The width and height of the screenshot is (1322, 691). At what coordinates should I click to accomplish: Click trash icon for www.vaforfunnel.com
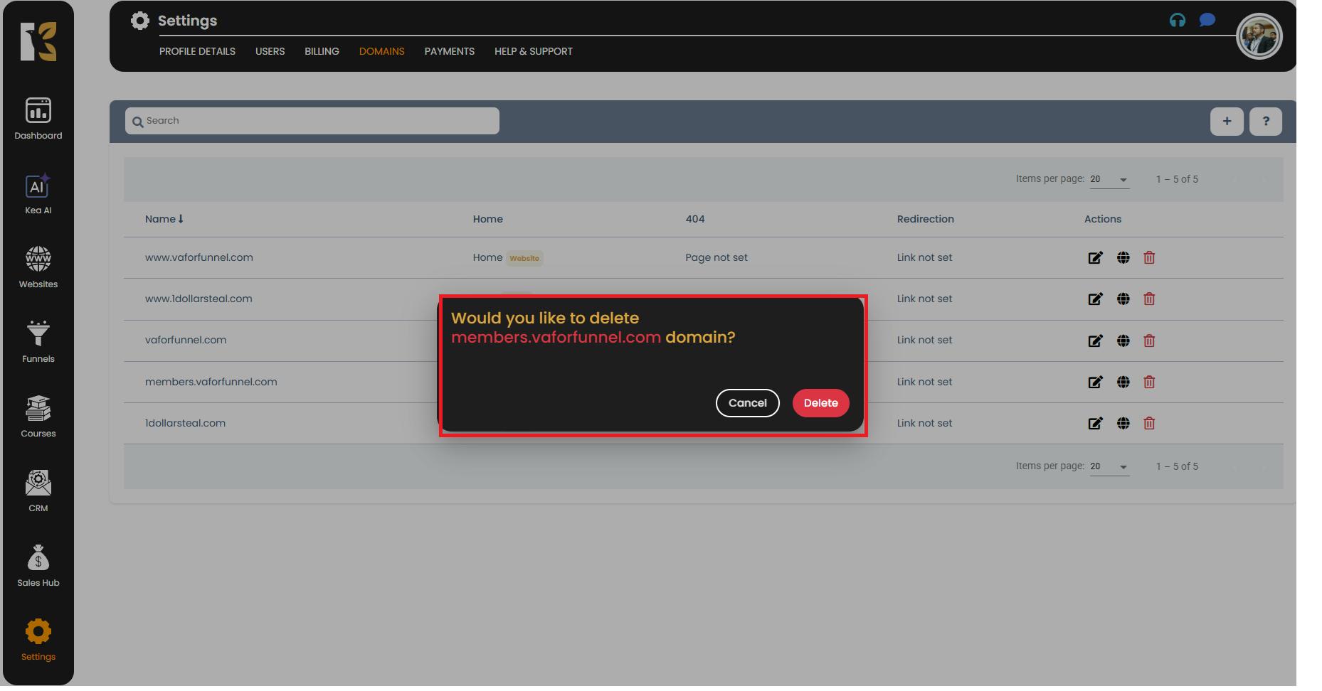click(1149, 258)
